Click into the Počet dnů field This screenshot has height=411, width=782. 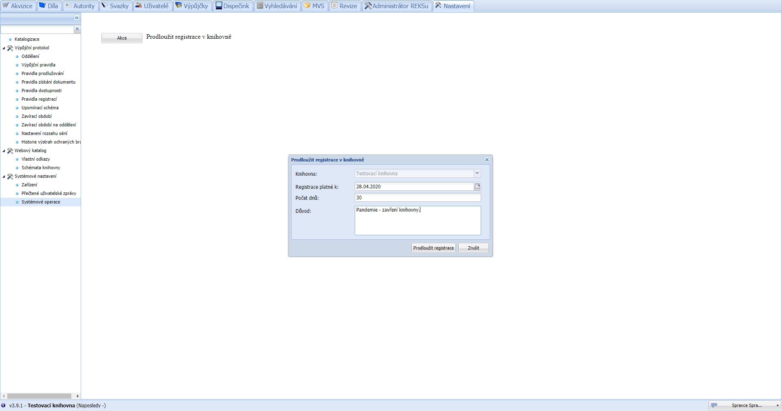coord(418,198)
